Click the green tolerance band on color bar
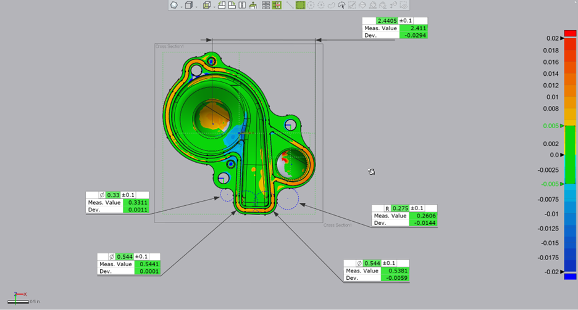 tap(570, 155)
